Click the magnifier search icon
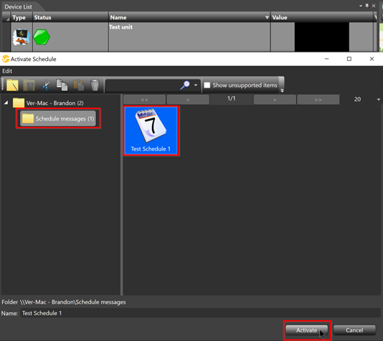This screenshot has width=383, height=341. pyautogui.click(x=185, y=85)
